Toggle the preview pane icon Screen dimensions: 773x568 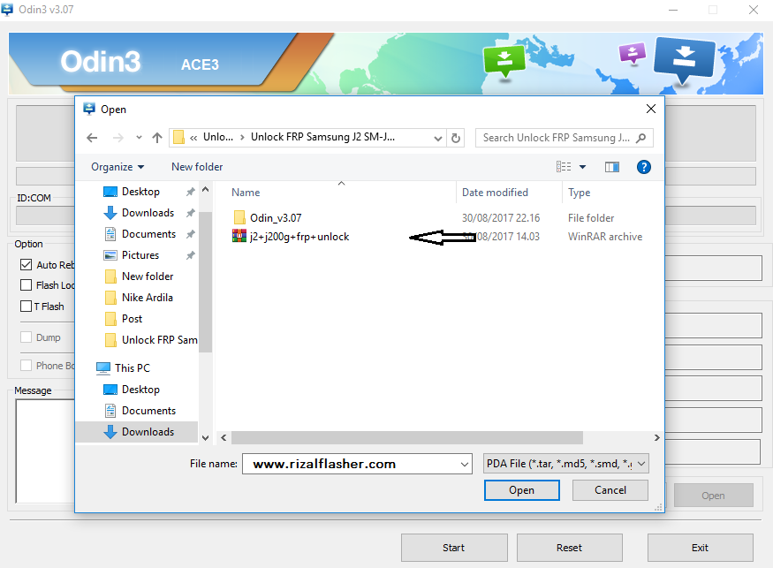tap(612, 167)
